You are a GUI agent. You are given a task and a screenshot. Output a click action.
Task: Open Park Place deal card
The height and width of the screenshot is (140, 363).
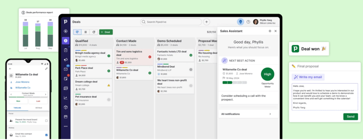93,71
